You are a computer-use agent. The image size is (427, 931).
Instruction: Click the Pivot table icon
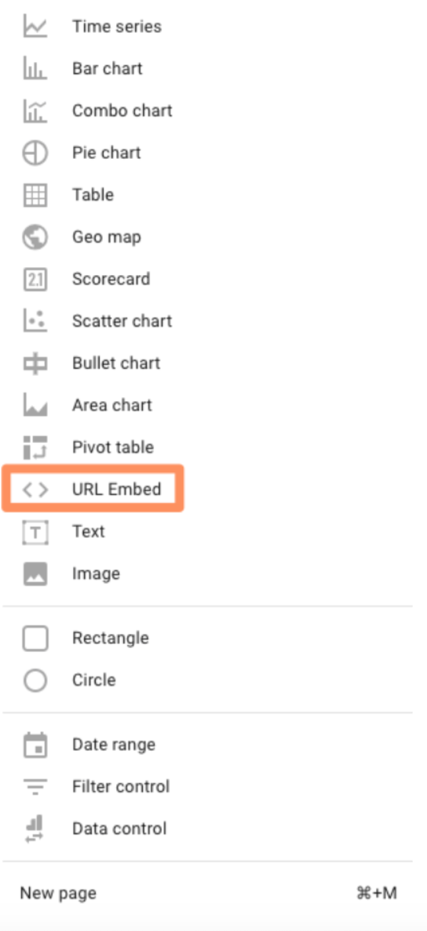coord(35,448)
